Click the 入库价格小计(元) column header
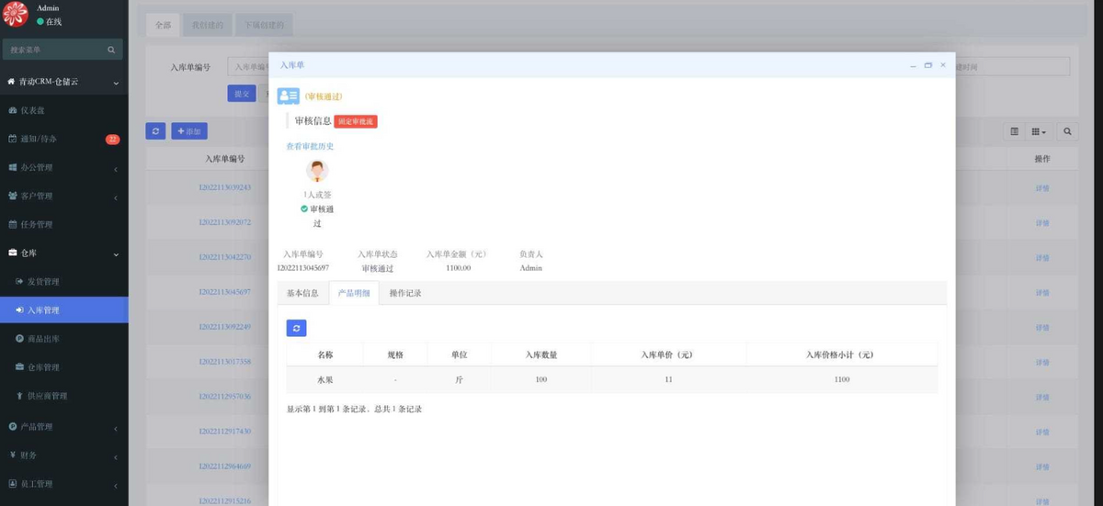 coord(842,354)
